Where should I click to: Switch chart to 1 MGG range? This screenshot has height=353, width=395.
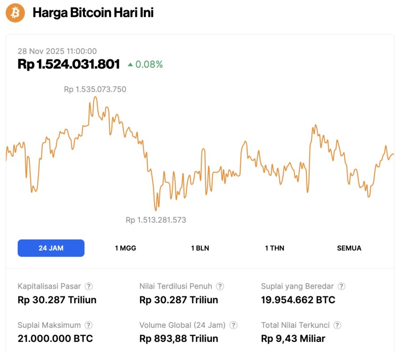[125, 248]
